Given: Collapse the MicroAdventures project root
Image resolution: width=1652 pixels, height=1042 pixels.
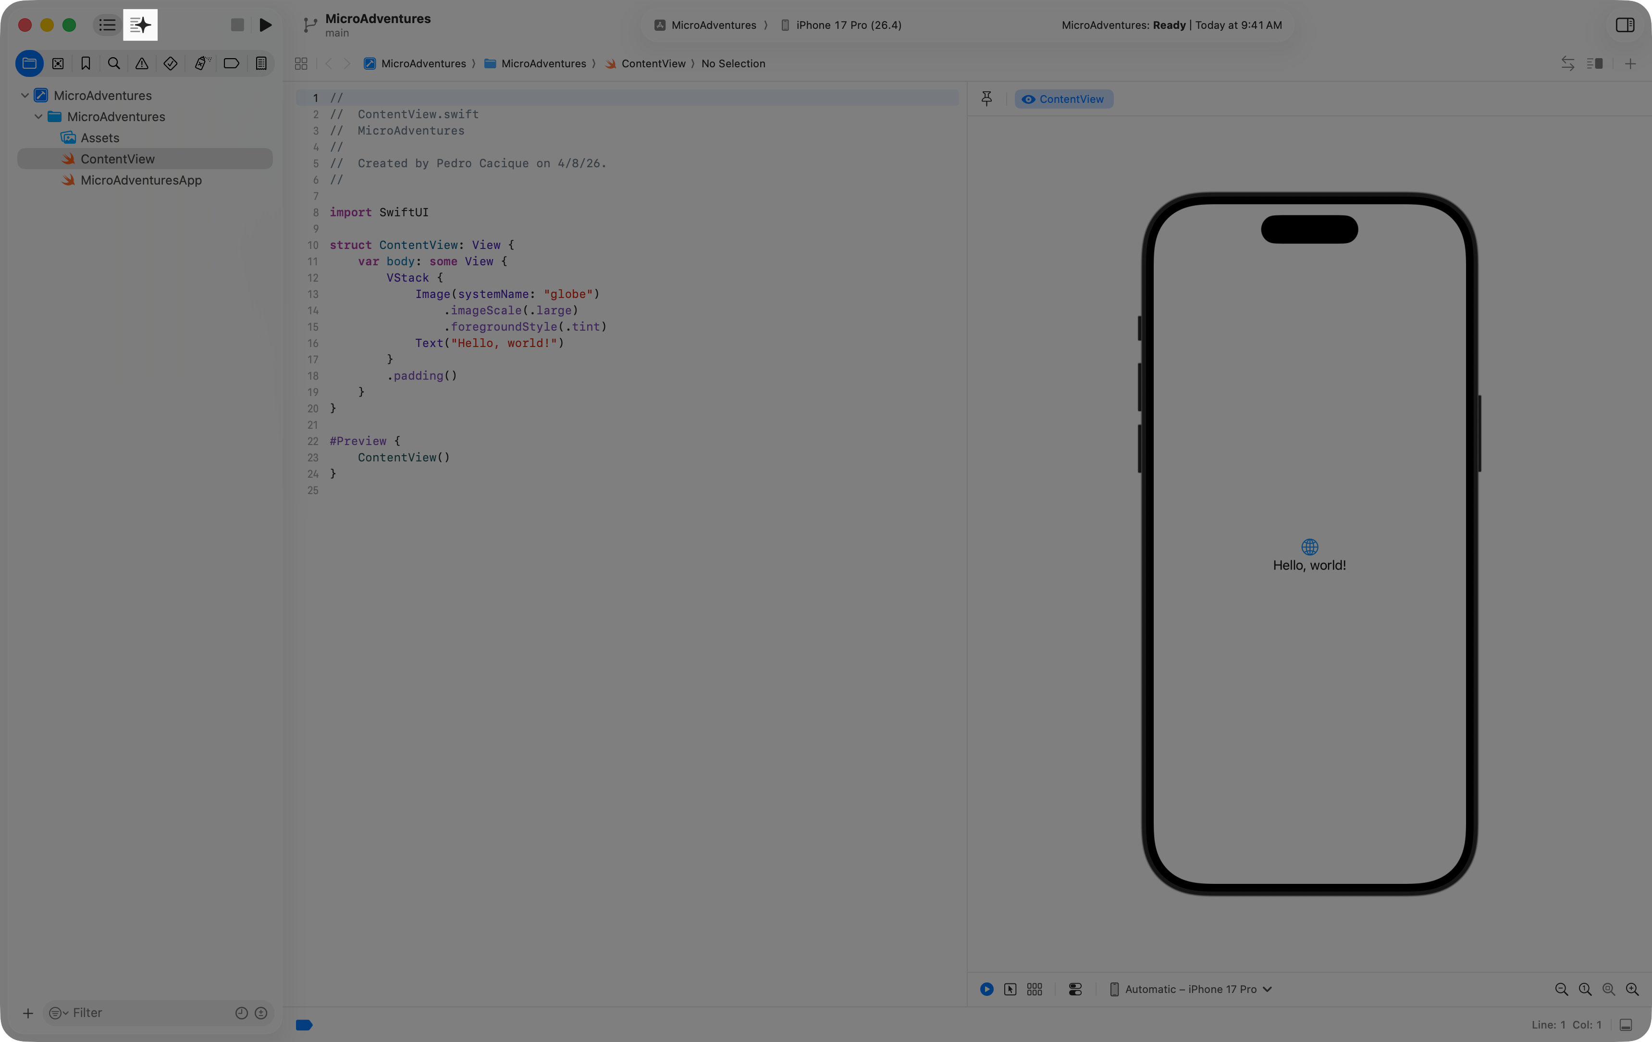Looking at the screenshot, I should [x=25, y=96].
